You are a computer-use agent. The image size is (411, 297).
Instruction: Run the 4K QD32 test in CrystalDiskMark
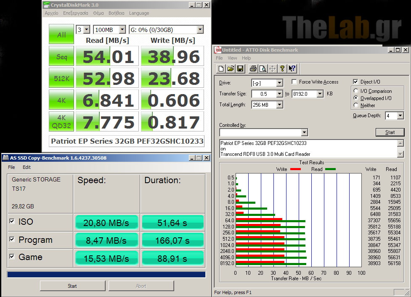click(x=61, y=122)
